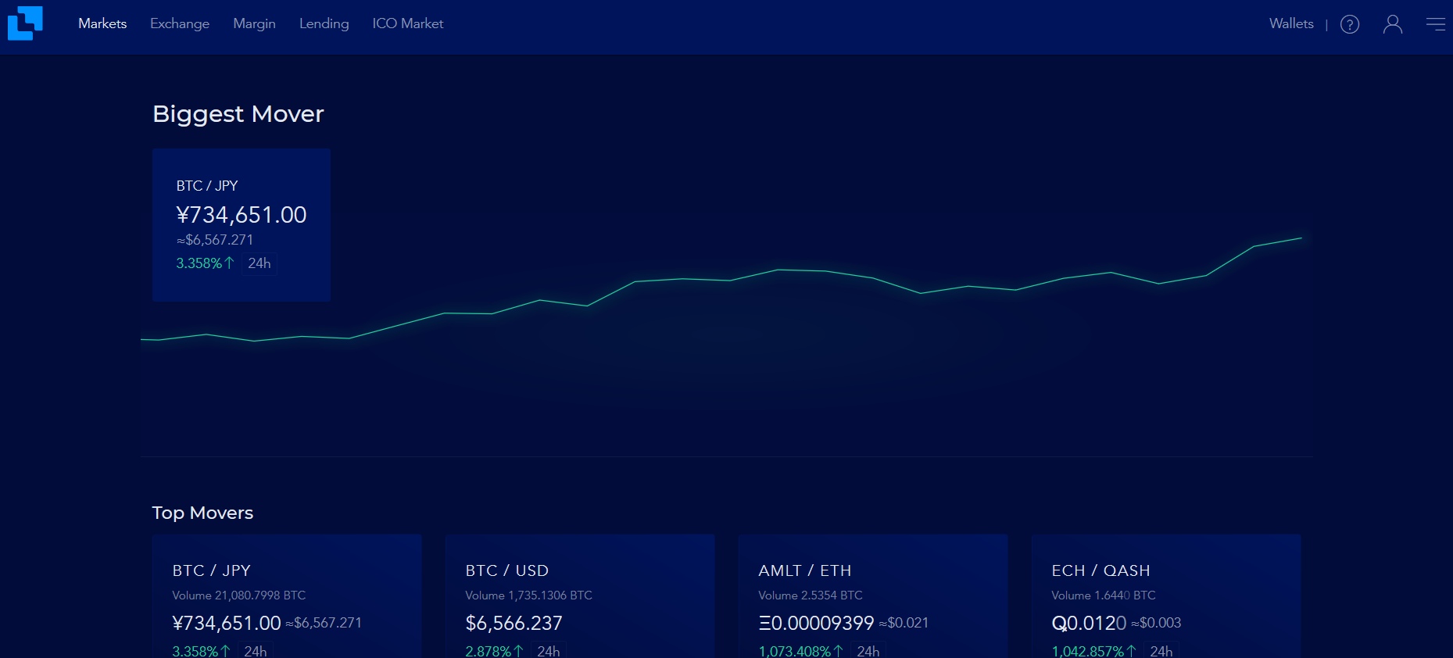
Task: Click the Liquid logo icon
Action: point(25,23)
